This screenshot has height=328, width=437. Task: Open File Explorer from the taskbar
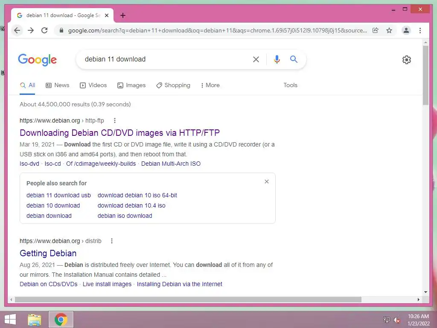point(35,319)
